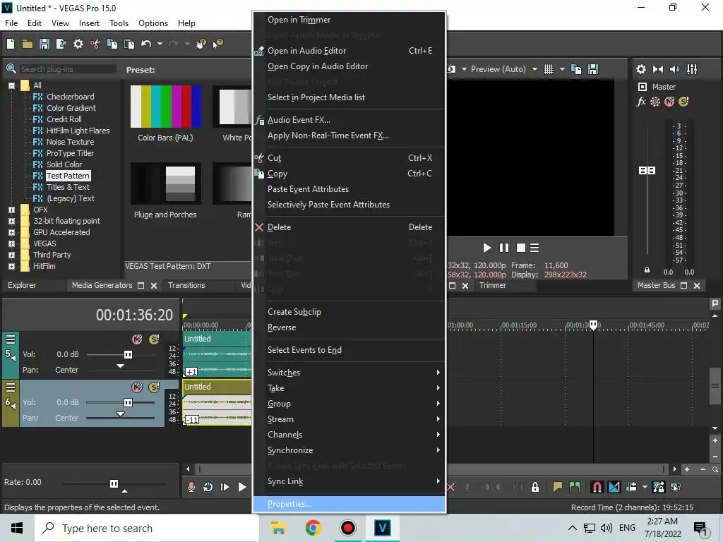Open Chrome from the Windows taskbar
The width and height of the screenshot is (723, 542).
[313, 528]
